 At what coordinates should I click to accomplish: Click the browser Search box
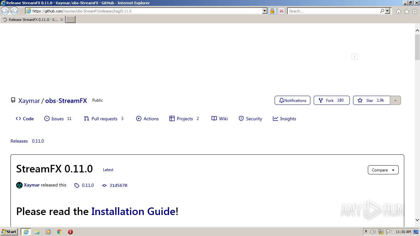(x=333, y=11)
